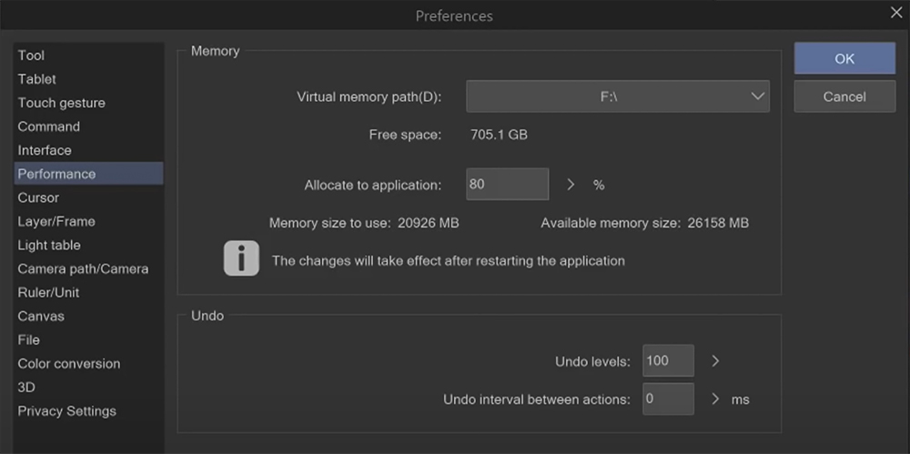The height and width of the screenshot is (454, 910).
Task: Go to Touch gesture settings
Action: pos(61,103)
